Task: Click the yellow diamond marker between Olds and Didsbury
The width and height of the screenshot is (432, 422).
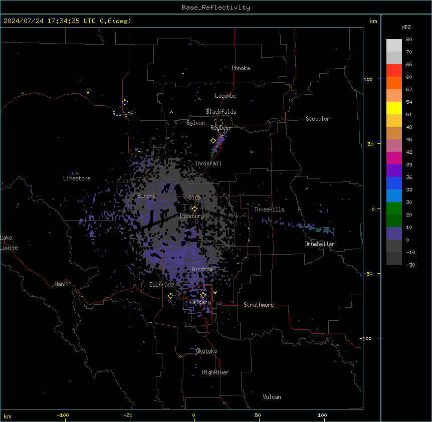Action: click(194, 209)
